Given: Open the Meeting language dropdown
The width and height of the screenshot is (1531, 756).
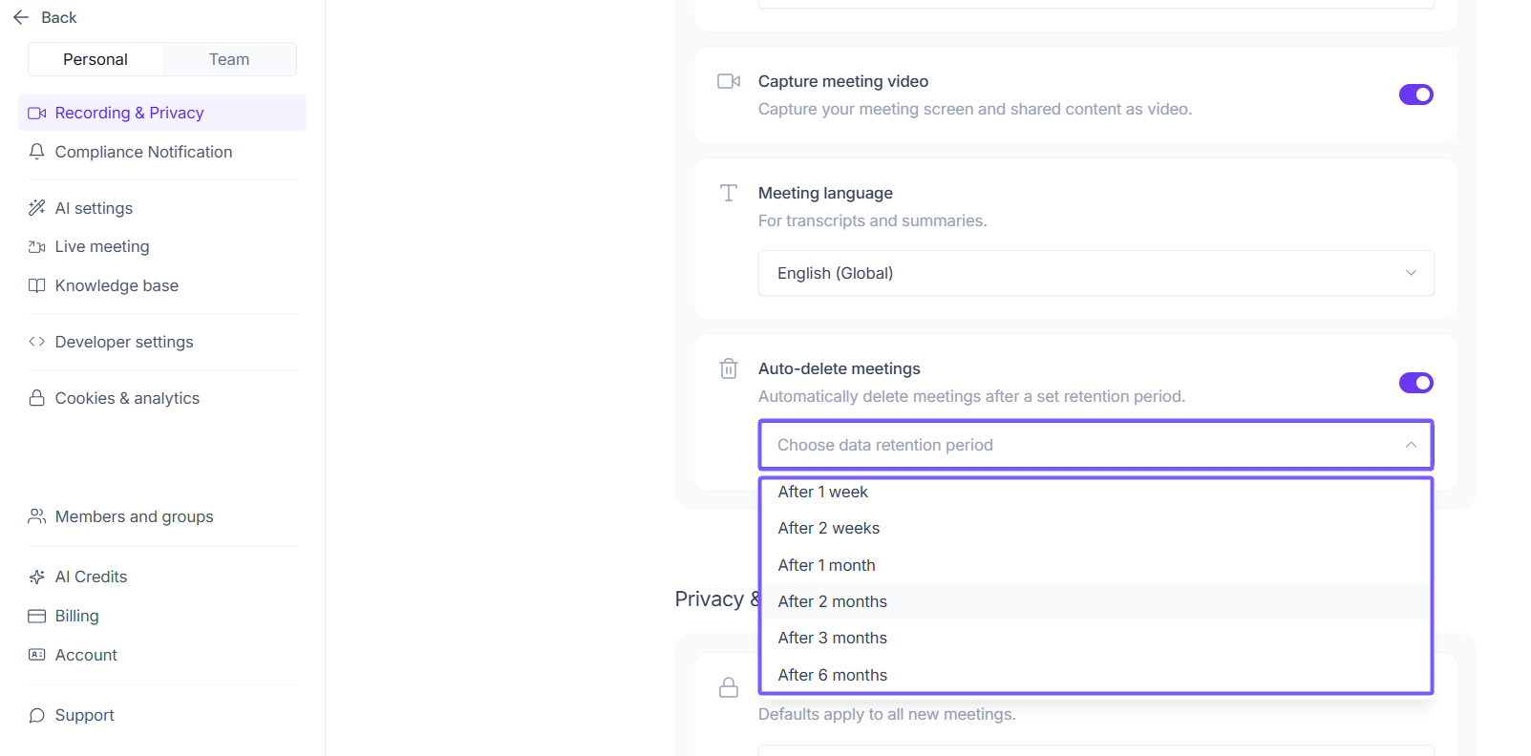Looking at the screenshot, I should pos(1095,273).
